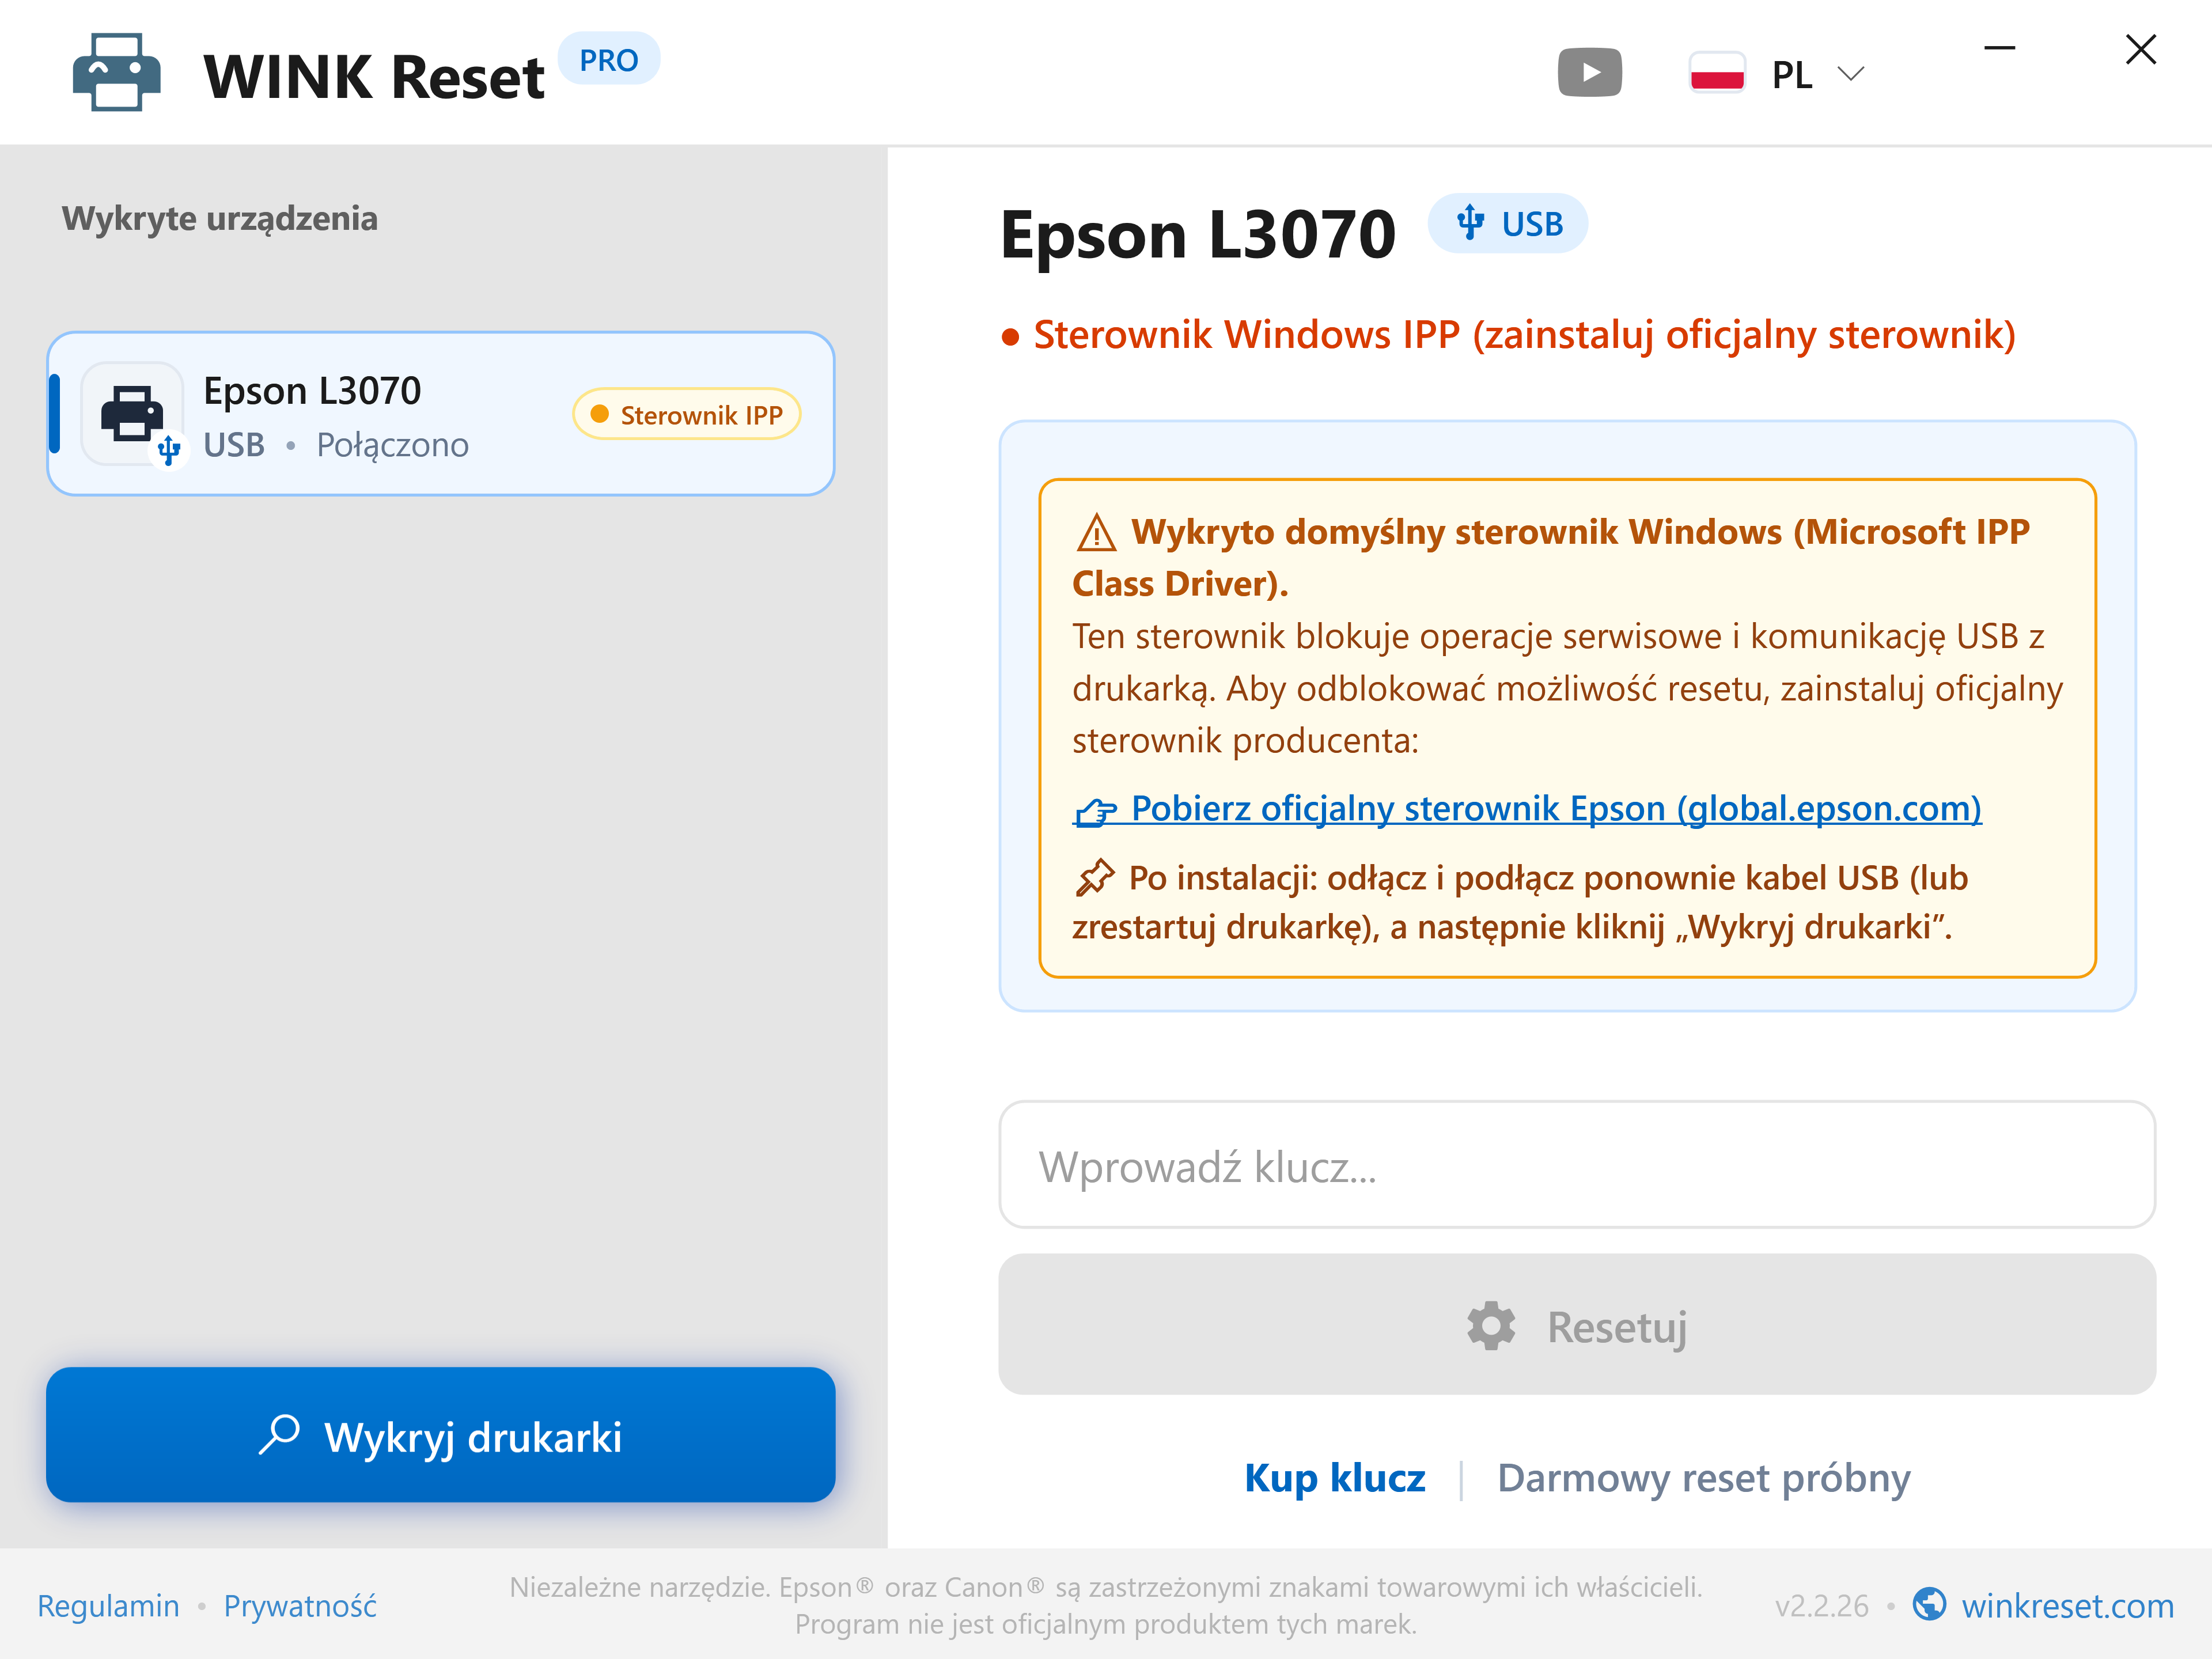Click the warning triangle icon in the notice
Image resolution: width=2212 pixels, height=1659 pixels.
point(1096,533)
